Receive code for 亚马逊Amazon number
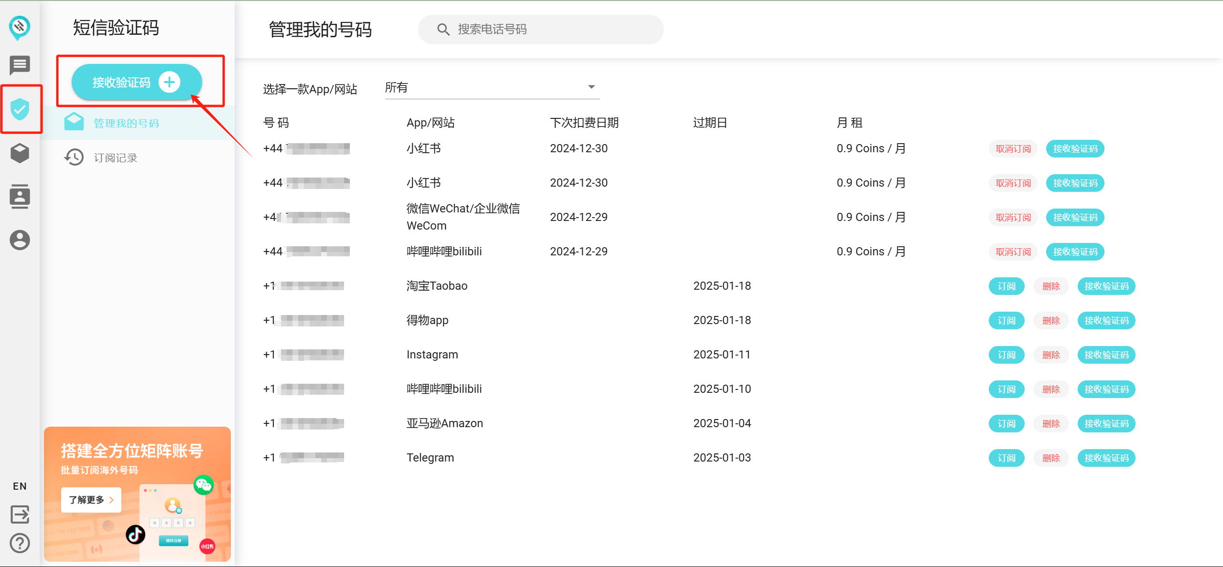This screenshot has height=567, width=1223. point(1106,424)
